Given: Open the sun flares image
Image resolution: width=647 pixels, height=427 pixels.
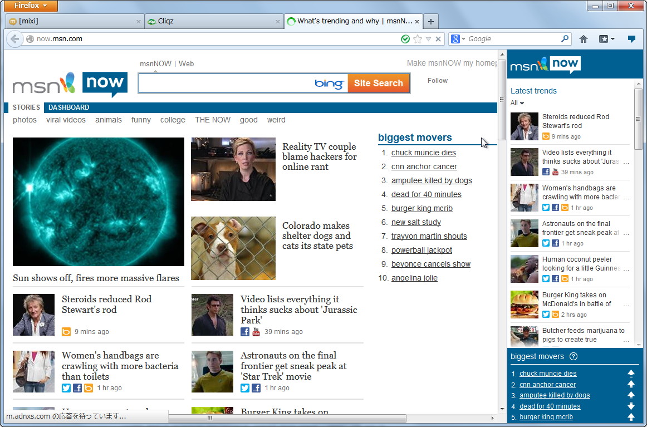Looking at the screenshot, I should tap(99, 202).
